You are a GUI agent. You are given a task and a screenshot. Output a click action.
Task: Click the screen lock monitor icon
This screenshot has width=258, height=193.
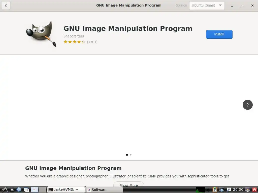248,190
